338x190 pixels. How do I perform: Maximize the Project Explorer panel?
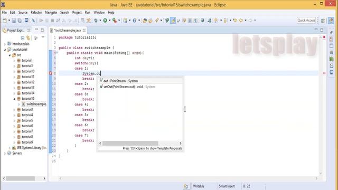coord(42,30)
